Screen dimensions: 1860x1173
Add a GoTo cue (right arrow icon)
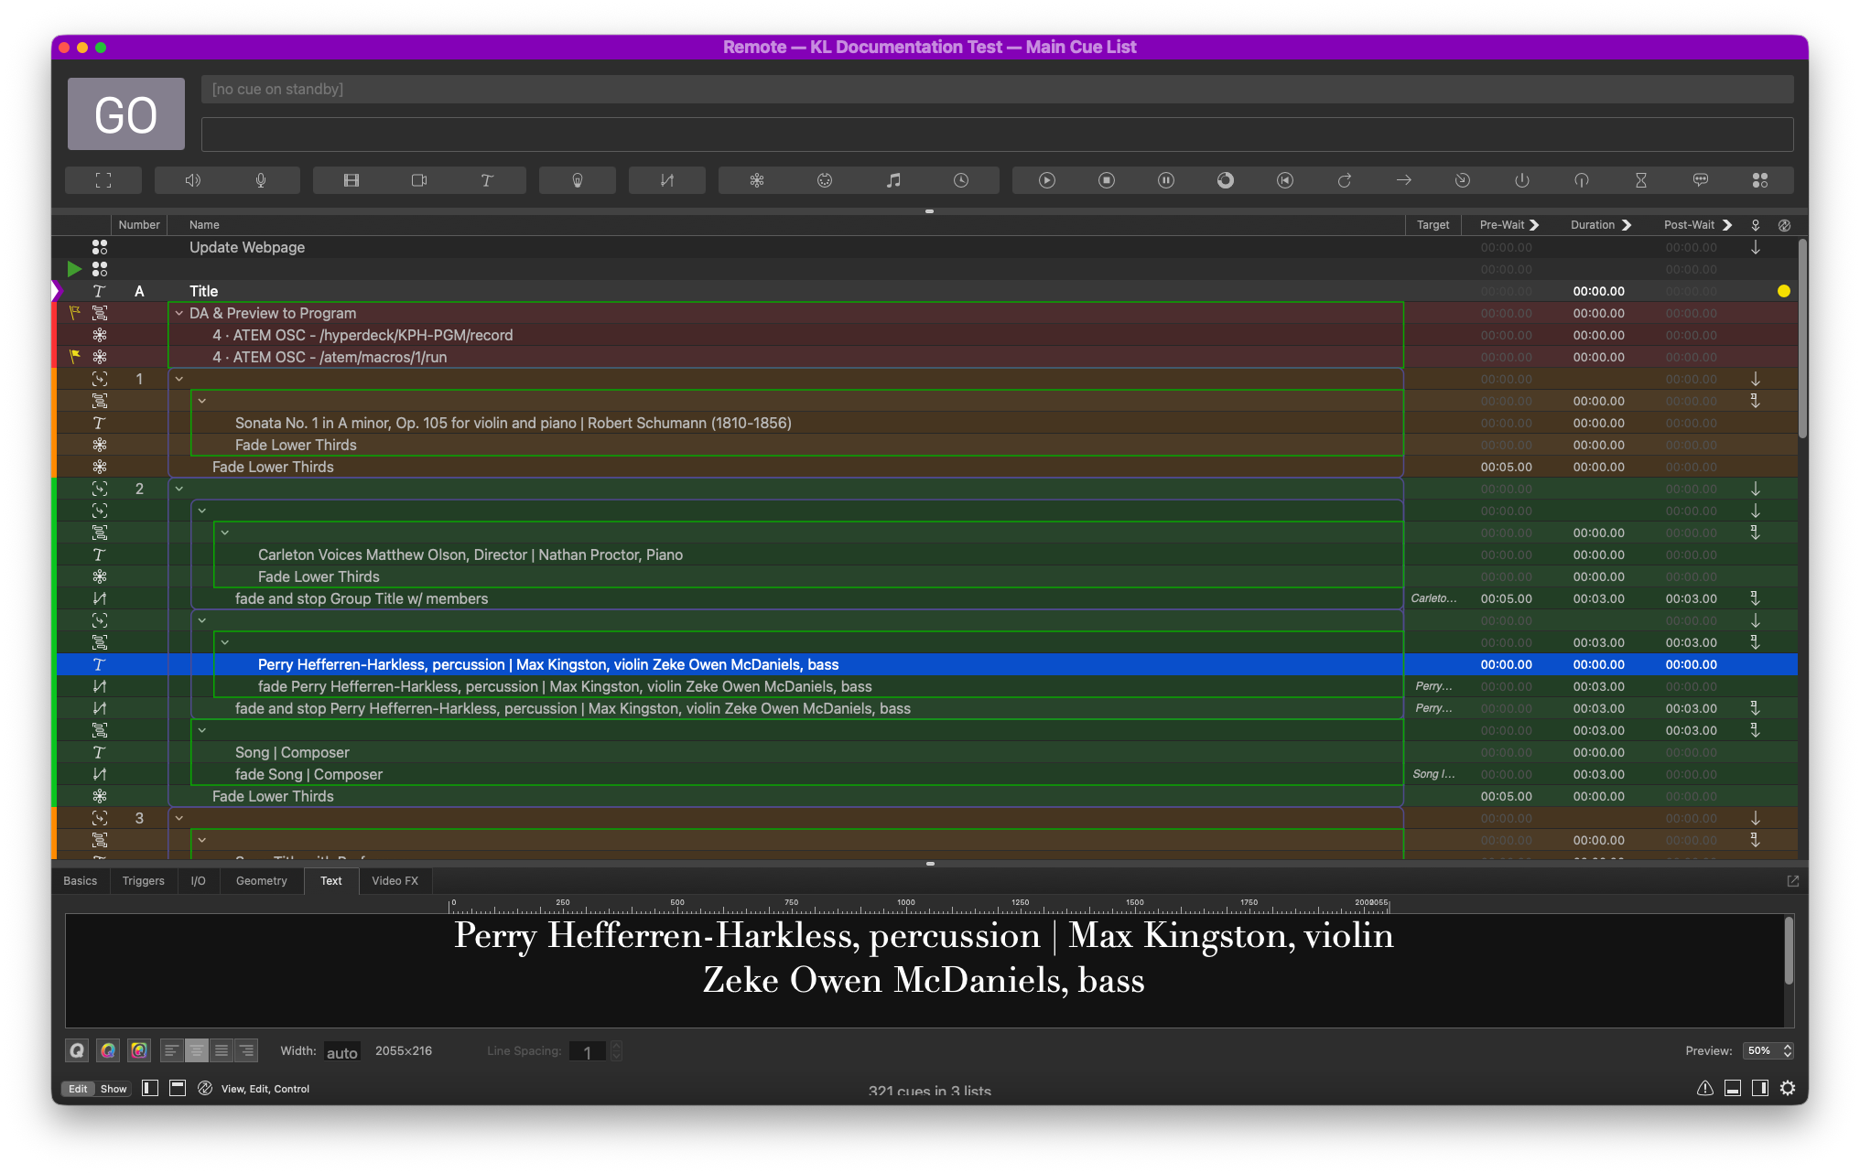click(1404, 180)
